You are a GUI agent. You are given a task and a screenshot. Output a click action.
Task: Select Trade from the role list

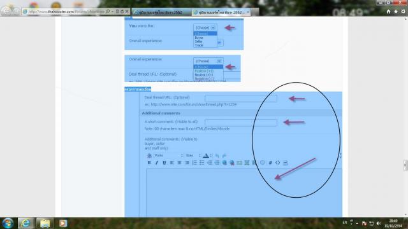point(199,45)
